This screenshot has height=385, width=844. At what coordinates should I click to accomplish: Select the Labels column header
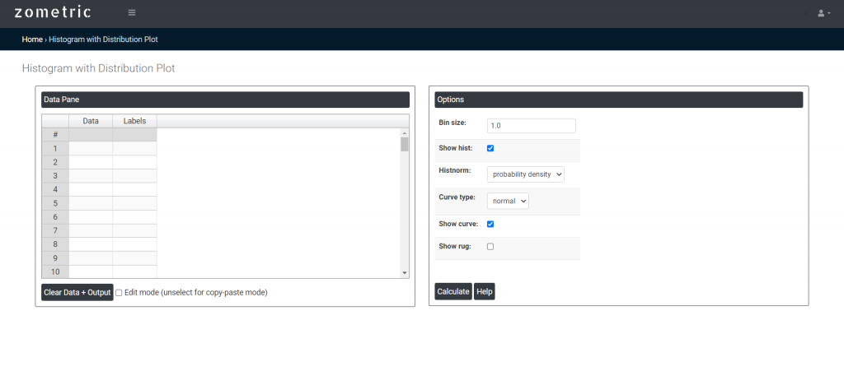click(134, 121)
